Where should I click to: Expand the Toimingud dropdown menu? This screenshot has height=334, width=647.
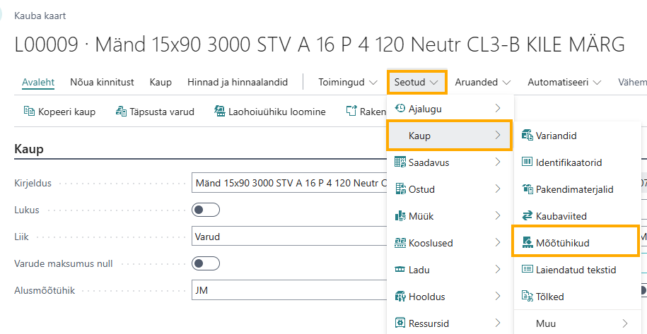(348, 83)
